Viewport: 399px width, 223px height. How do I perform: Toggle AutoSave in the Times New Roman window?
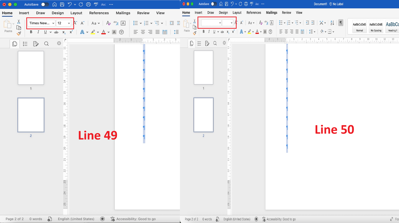coord(45,4)
